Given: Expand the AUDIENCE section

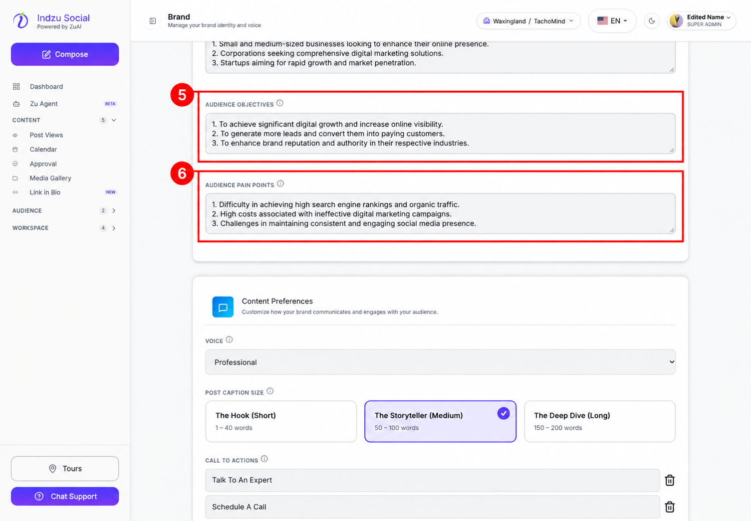Looking at the screenshot, I should point(65,211).
